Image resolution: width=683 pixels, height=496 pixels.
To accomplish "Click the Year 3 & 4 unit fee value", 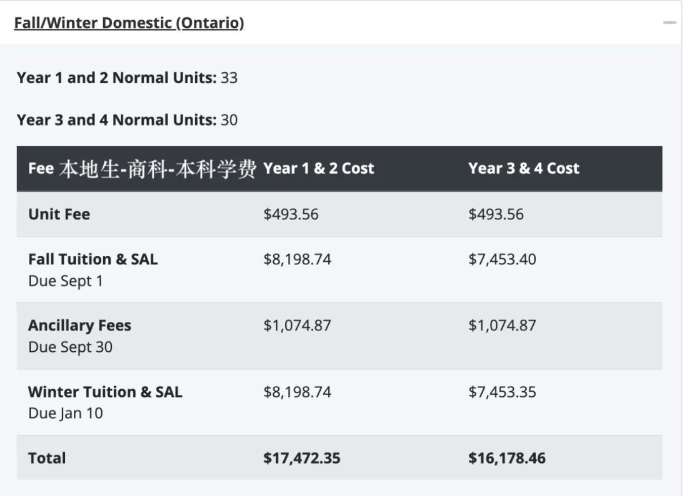I will 496,214.
